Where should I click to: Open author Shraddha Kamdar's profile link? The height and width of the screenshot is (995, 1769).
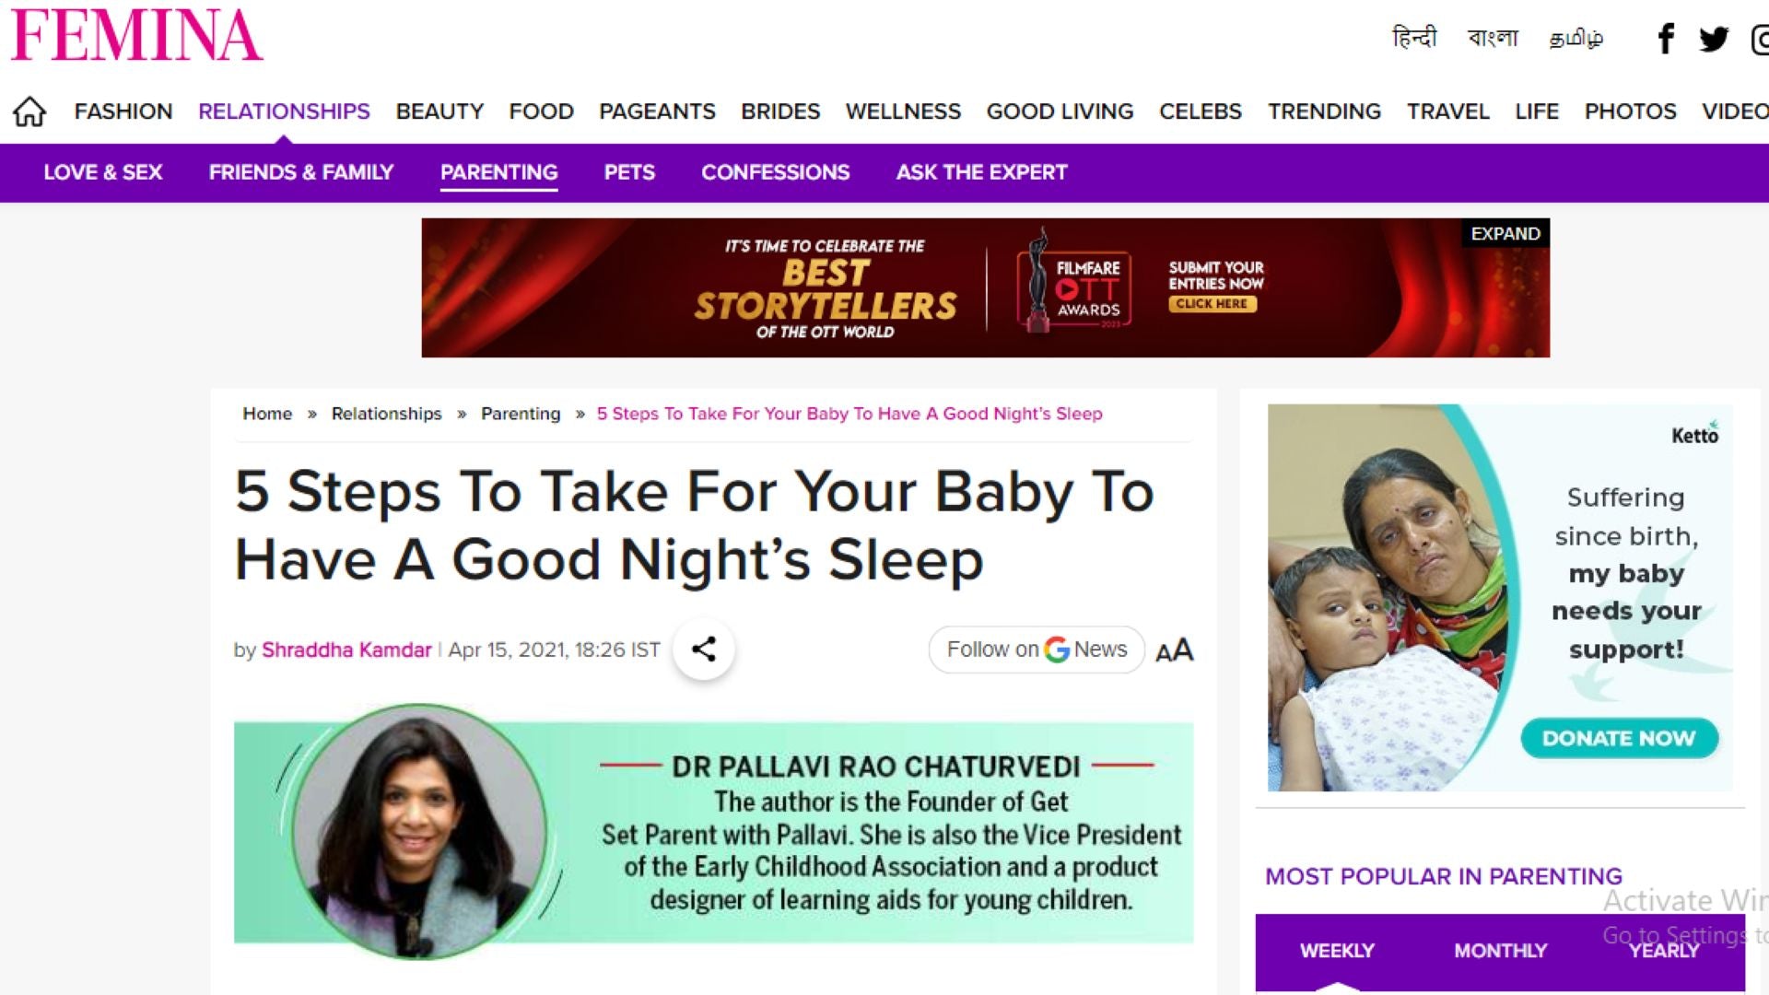(346, 650)
